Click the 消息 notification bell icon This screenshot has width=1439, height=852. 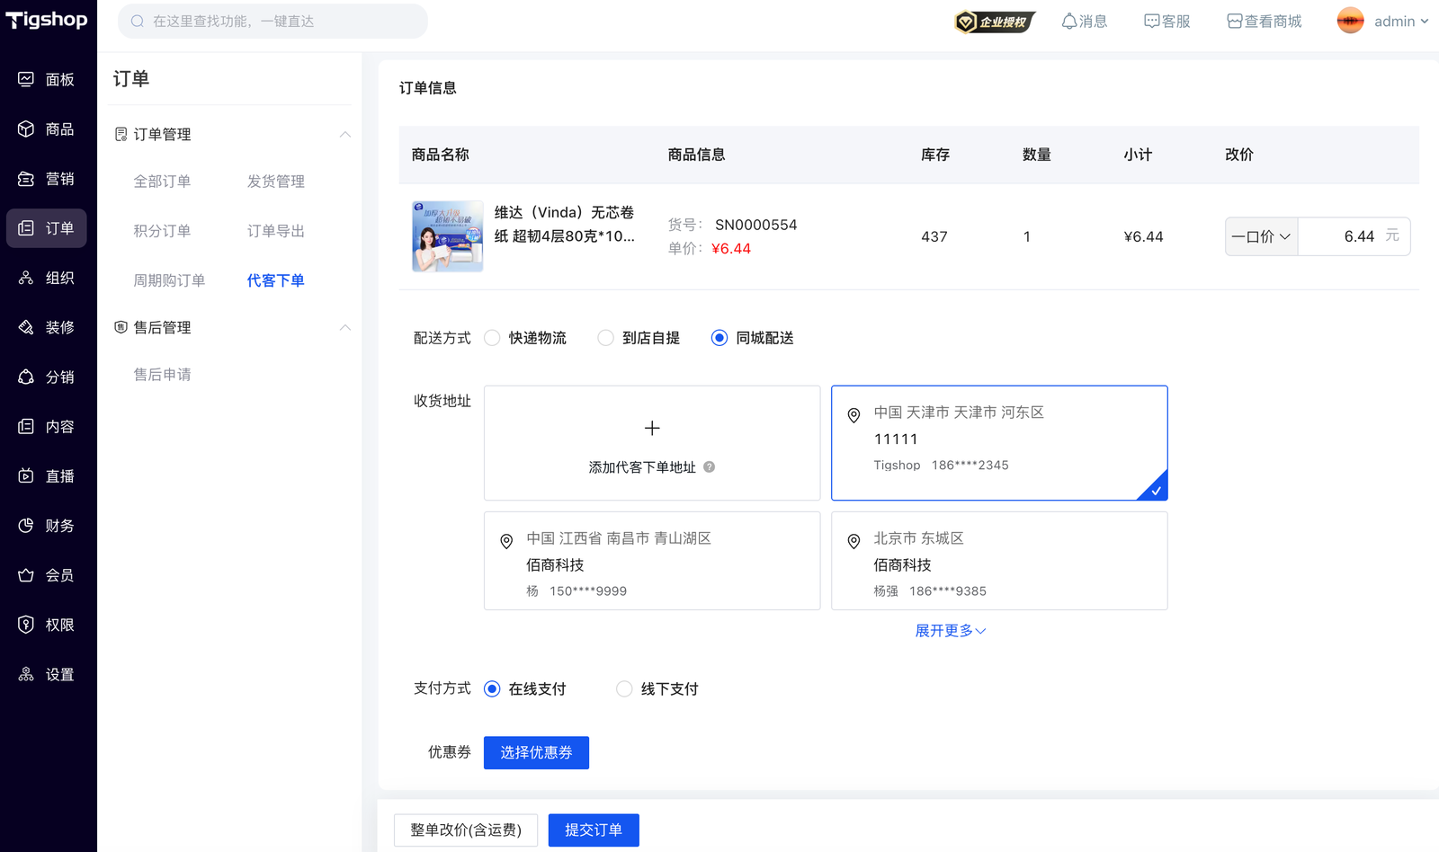[1069, 22]
